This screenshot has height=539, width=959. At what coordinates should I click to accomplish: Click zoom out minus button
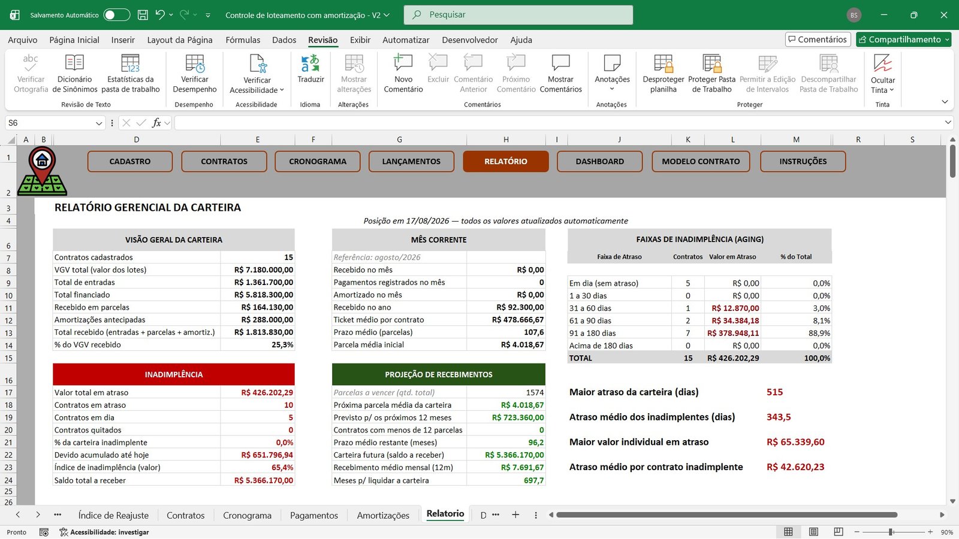click(x=857, y=532)
